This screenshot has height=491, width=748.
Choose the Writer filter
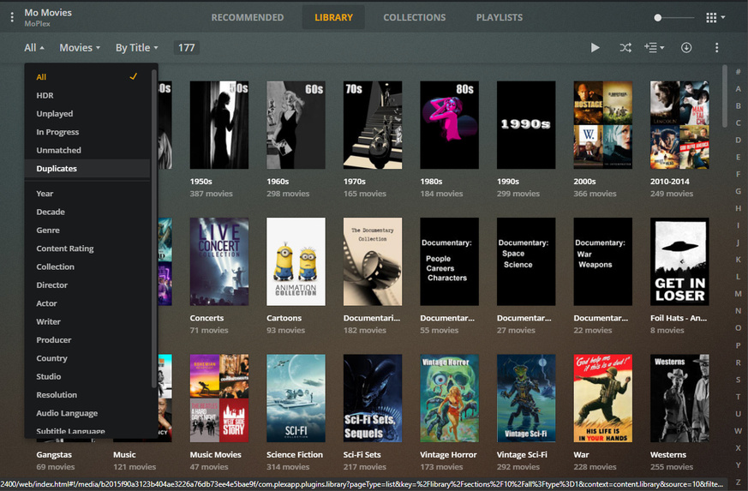pos(87,321)
